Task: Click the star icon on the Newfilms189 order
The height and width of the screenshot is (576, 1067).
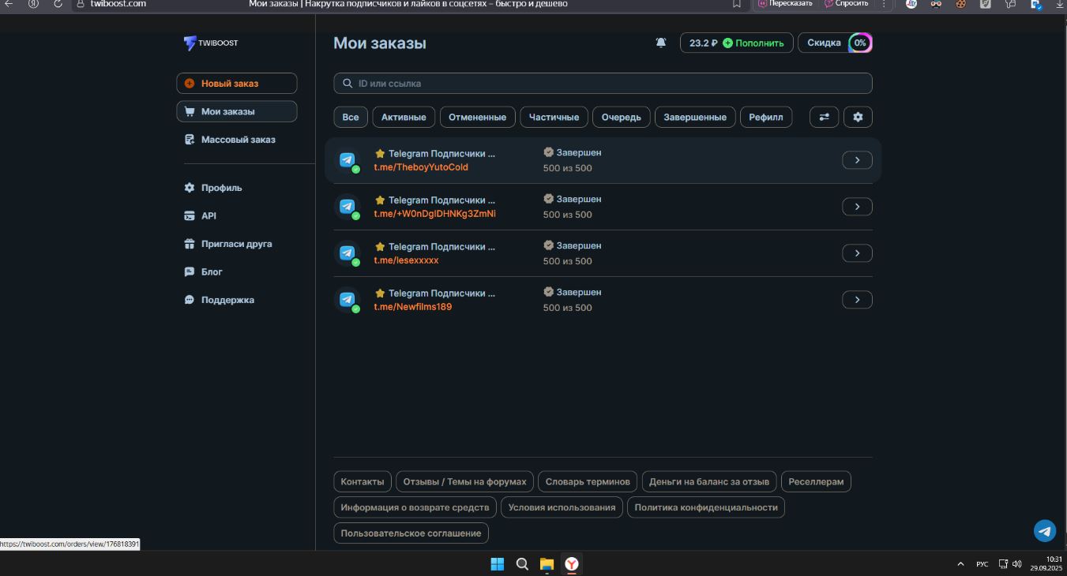Action: click(x=380, y=294)
